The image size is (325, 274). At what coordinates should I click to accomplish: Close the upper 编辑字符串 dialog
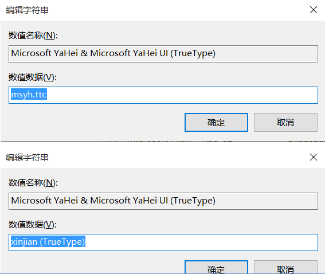pyautogui.click(x=314, y=10)
